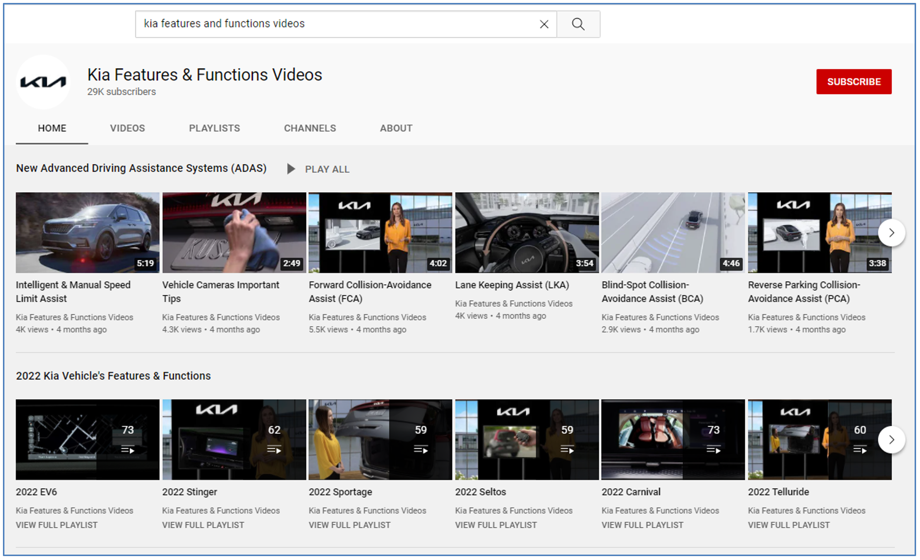Screen dimensions: 920x560
Task: View full playlist for 2022 Sportage
Action: click(349, 525)
